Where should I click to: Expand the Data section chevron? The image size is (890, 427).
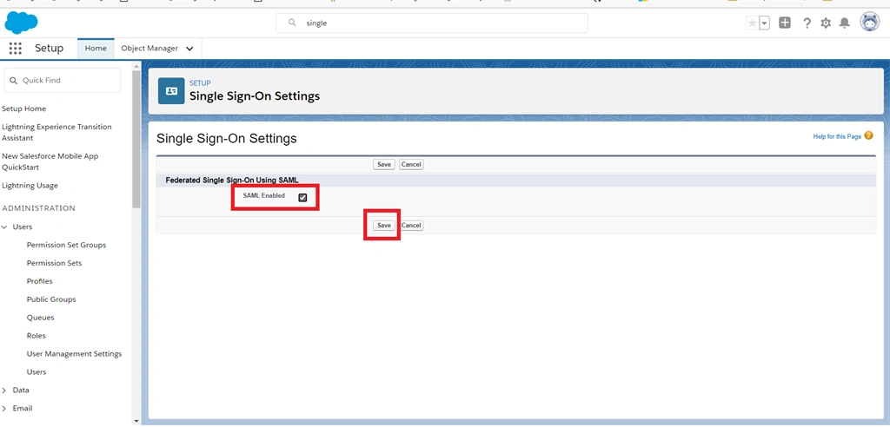4,391
